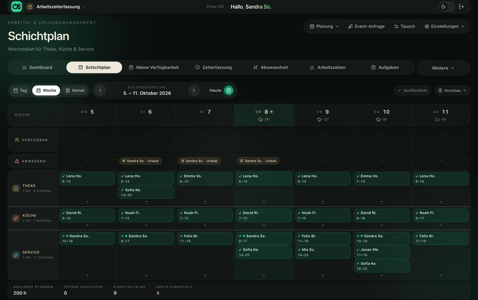The image size is (478, 300).
Task: Open David Ri. 9–16 shift on Monday
Action: (87, 215)
